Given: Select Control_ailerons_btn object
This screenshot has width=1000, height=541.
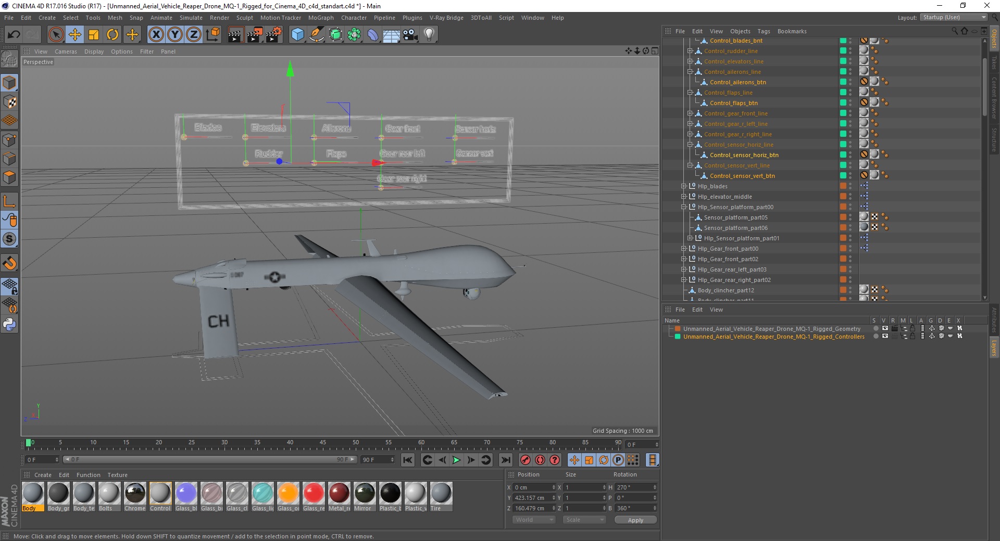Looking at the screenshot, I should click(x=737, y=82).
